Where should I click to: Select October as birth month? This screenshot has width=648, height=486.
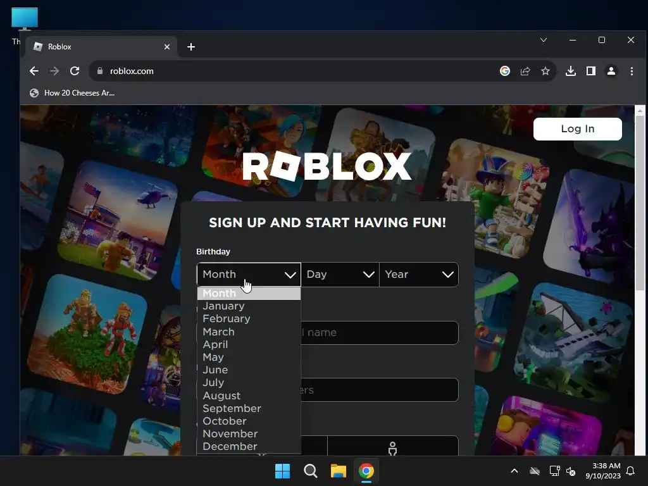pyautogui.click(x=249, y=421)
